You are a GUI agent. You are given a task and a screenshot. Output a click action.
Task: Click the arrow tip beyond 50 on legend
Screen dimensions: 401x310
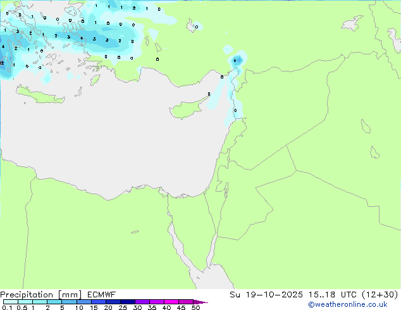tap(201, 302)
